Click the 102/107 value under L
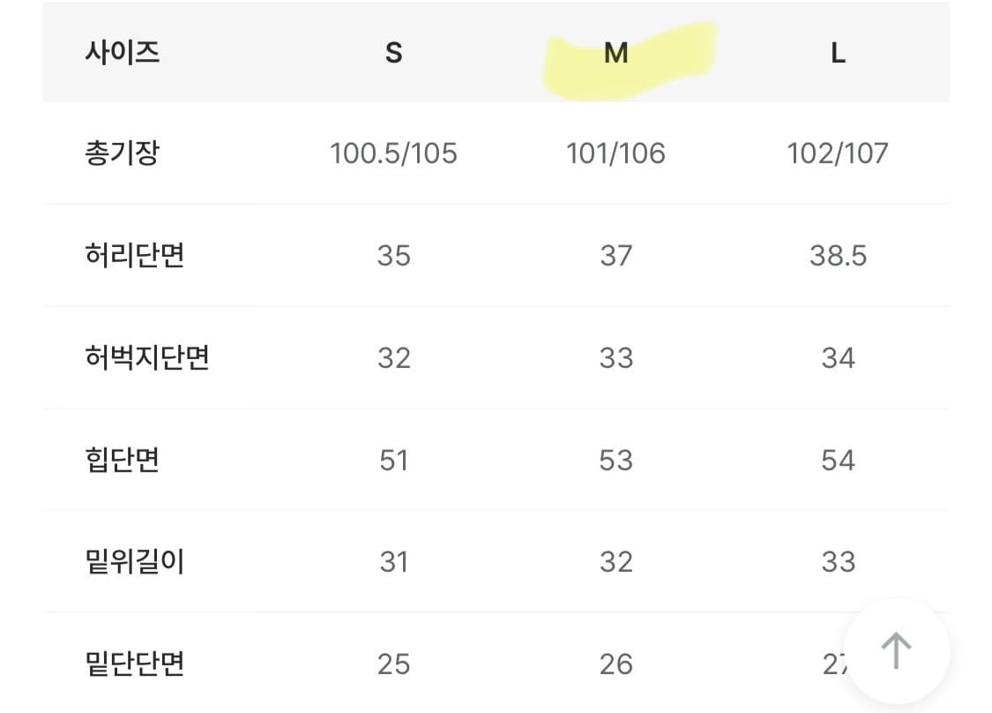 point(838,154)
